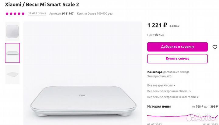Click the crossed-out old price 1 490 ₽
This screenshot has height=125, width=219.
(x=174, y=26)
